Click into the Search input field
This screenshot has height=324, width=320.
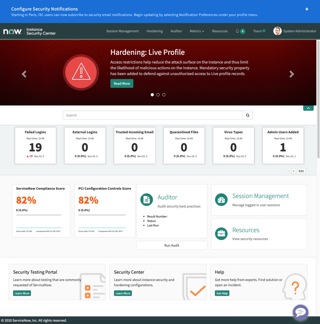tap(153, 115)
